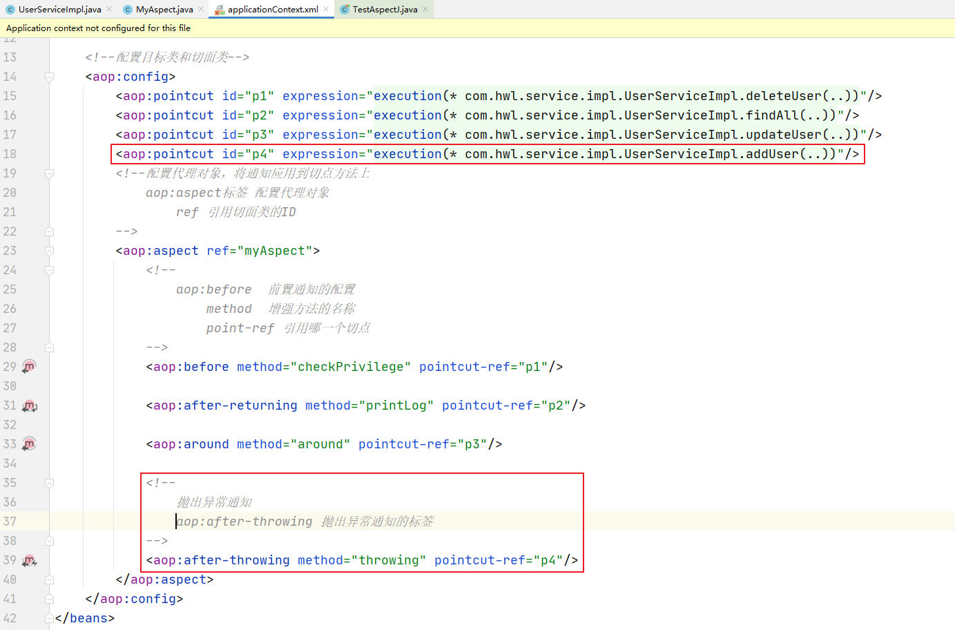Click aop:config opening tag on line 14
This screenshot has width=955, height=630.
[131, 77]
